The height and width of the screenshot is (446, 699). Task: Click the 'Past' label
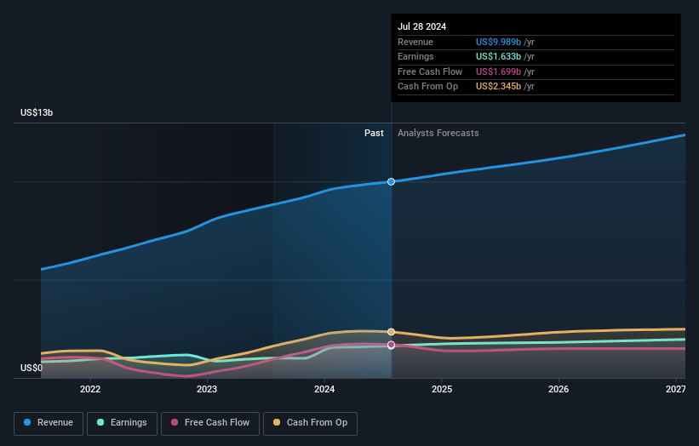click(374, 134)
